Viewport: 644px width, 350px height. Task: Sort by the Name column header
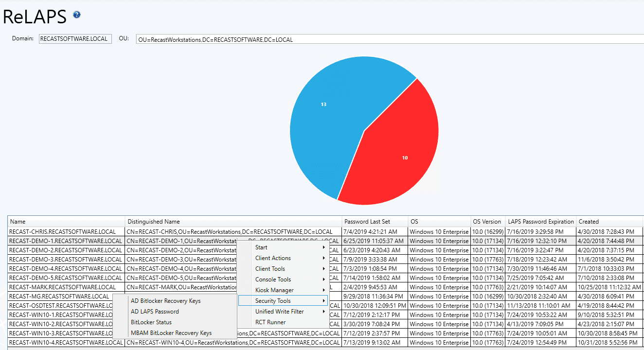point(66,222)
